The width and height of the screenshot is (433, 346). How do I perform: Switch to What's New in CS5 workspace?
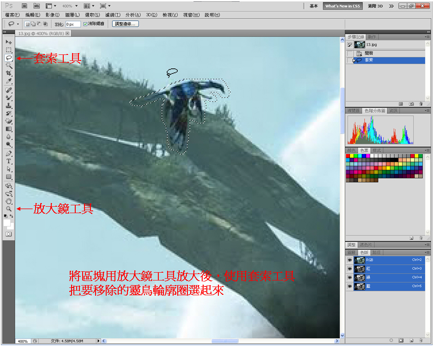coord(343,6)
